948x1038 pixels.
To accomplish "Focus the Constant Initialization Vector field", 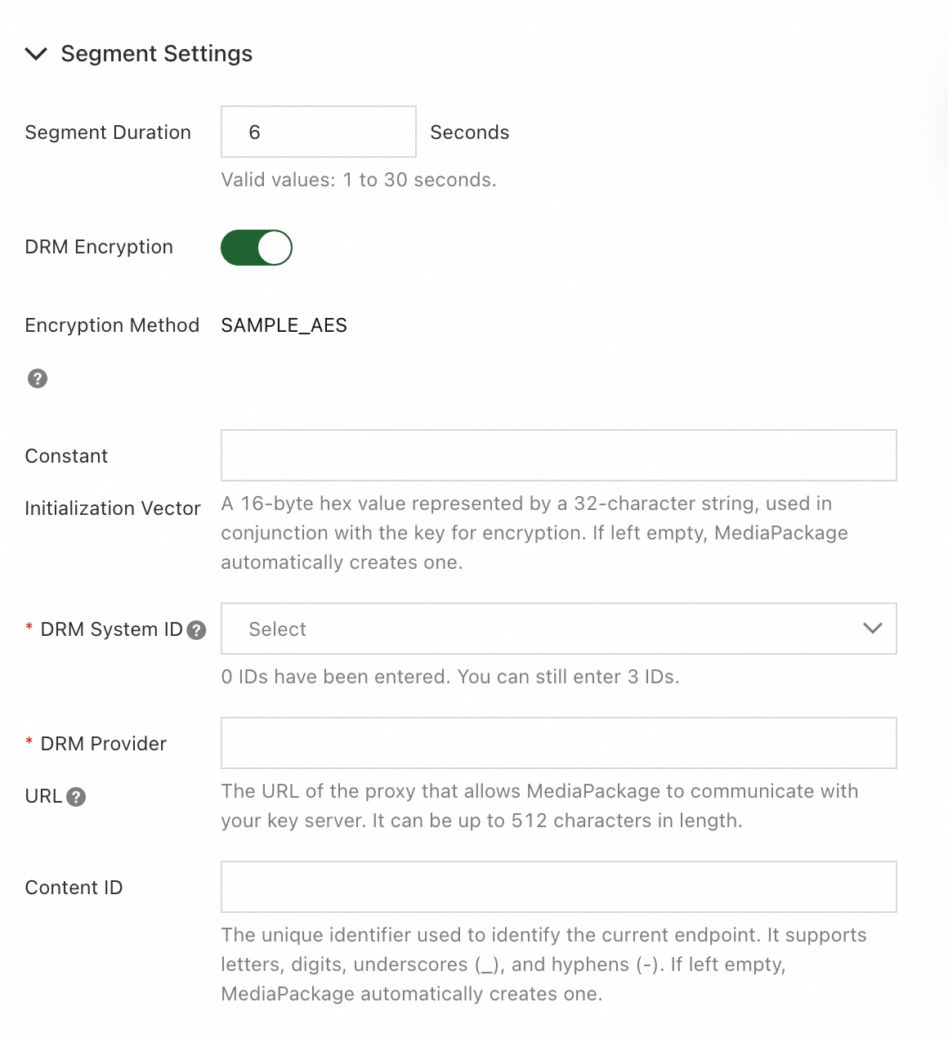I will click(x=558, y=455).
